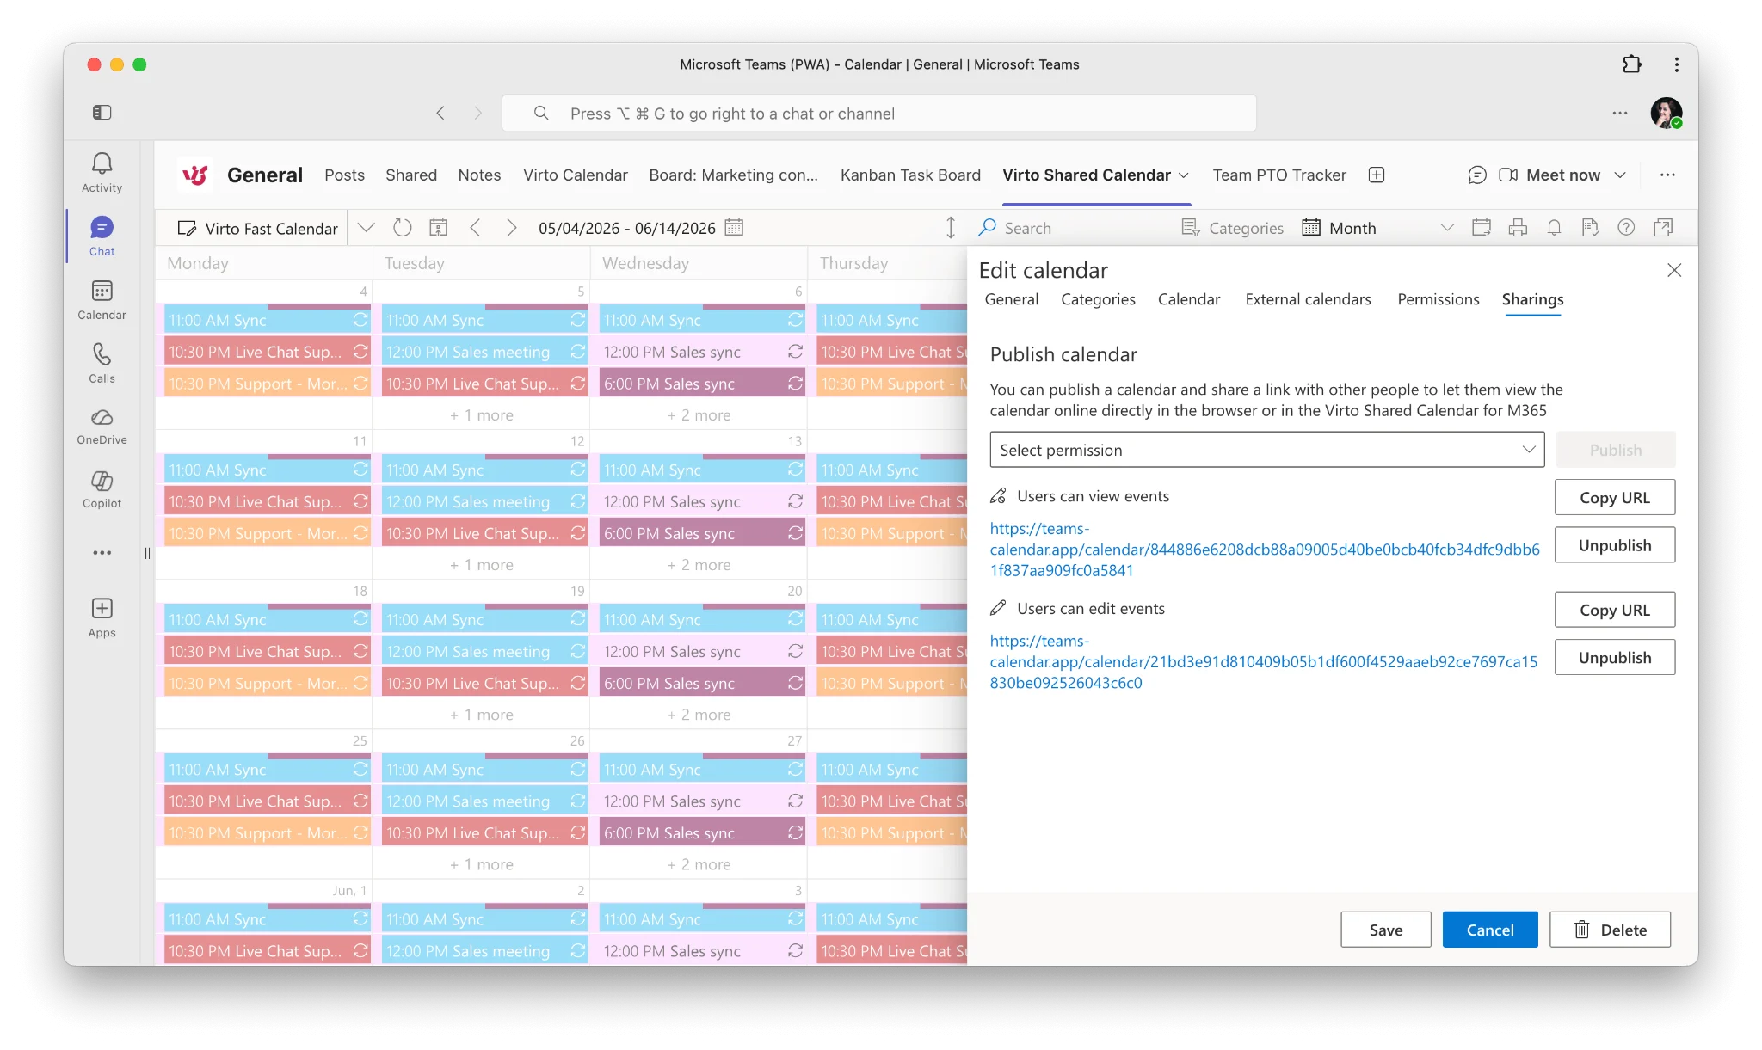Open the Categories filter
The image size is (1762, 1050).
coord(1232,228)
